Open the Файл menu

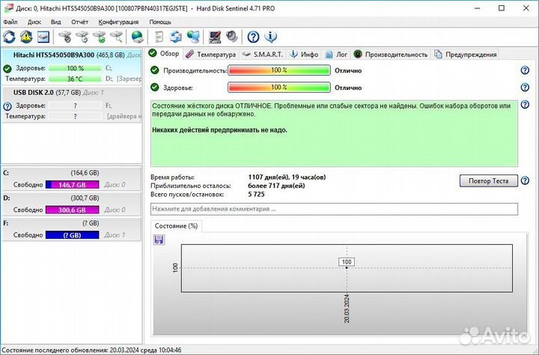[x=10, y=22]
